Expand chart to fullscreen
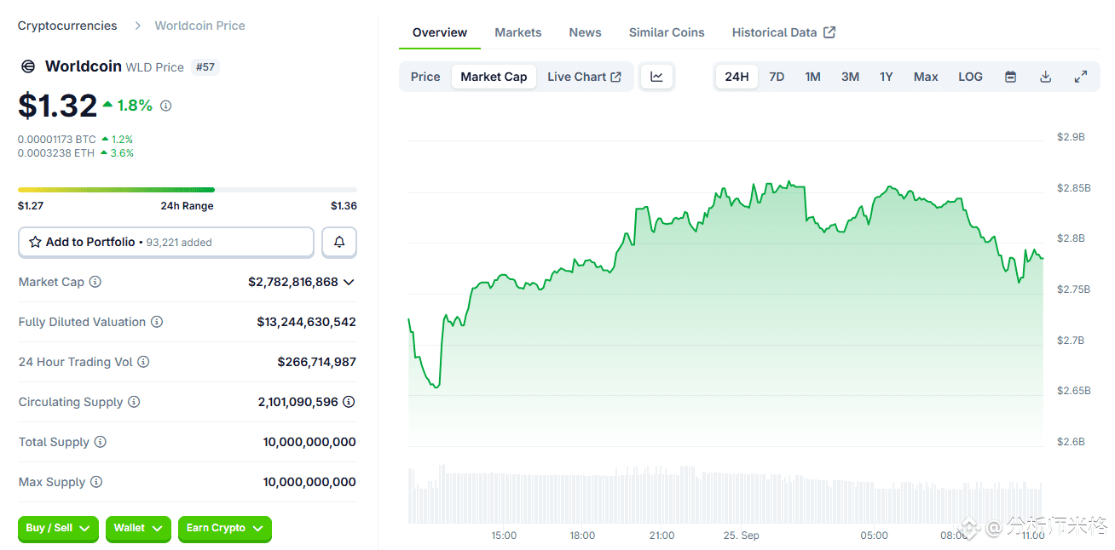This screenshot has width=1115, height=550. (x=1080, y=77)
